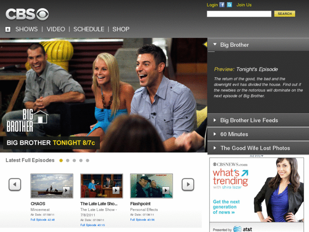This screenshot has height=232, width=309.
Task: Click The Late Late Sho... title
Action: tap(99, 204)
